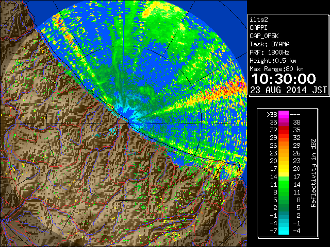Click the teal -1 dBZ legend swatch

coord(284,215)
